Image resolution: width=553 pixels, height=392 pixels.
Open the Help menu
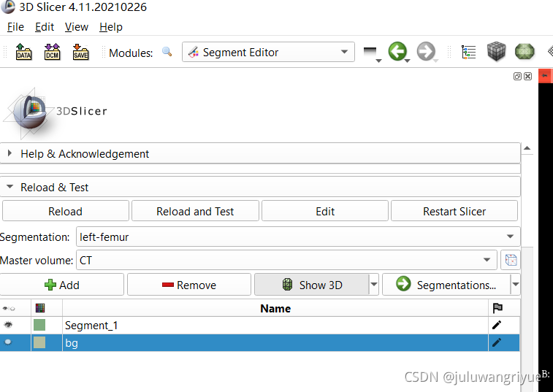click(x=111, y=27)
